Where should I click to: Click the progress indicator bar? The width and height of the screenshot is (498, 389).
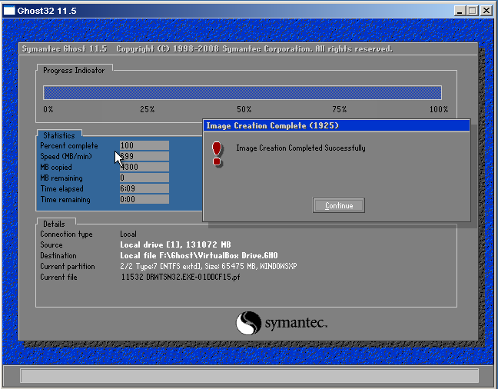[242, 92]
